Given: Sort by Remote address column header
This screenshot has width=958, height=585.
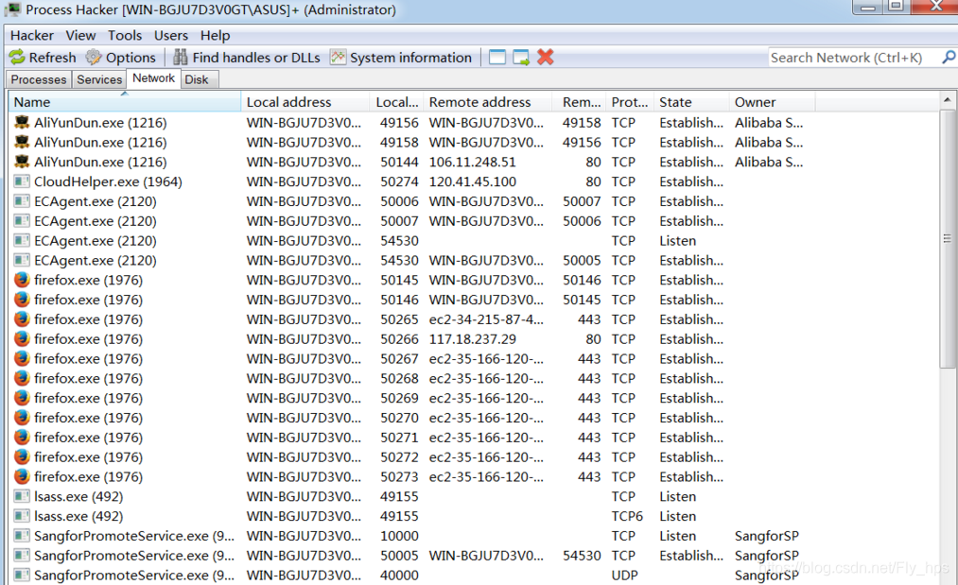Looking at the screenshot, I should [489, 102].
